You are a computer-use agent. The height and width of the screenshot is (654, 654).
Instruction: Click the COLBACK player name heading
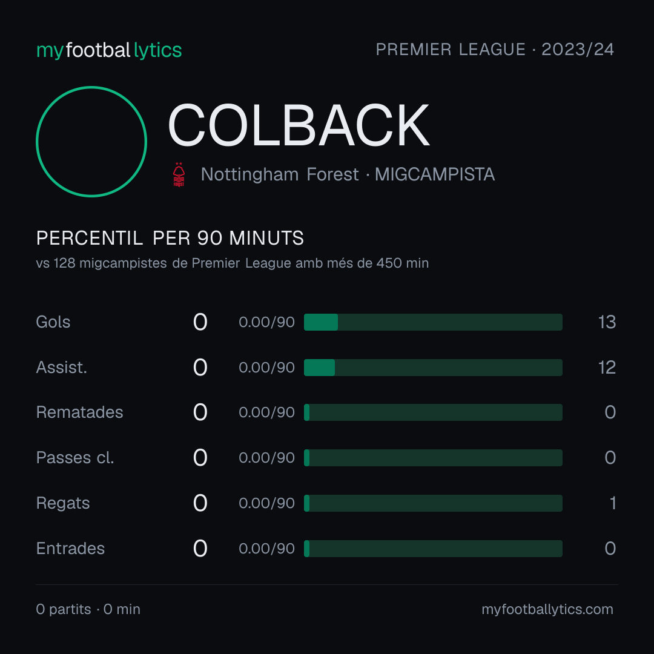tap(299, 125)
